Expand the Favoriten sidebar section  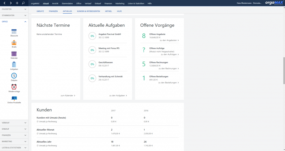coord(14,9)
